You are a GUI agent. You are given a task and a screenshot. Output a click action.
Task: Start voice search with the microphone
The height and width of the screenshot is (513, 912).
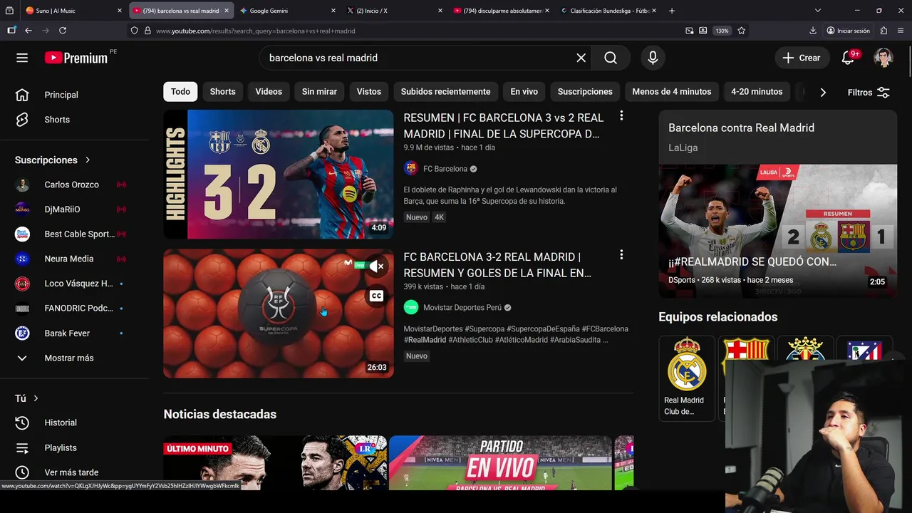(653, 58)
